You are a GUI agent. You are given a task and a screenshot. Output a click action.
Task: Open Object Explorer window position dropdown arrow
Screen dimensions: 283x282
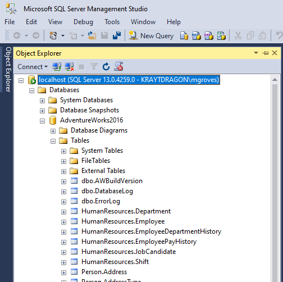[x=256, y=53]
